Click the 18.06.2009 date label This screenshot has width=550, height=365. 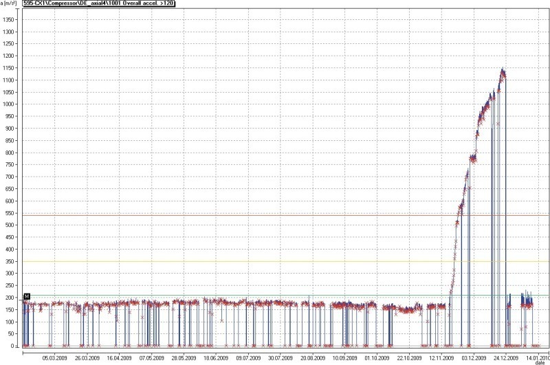pos(214,357)
